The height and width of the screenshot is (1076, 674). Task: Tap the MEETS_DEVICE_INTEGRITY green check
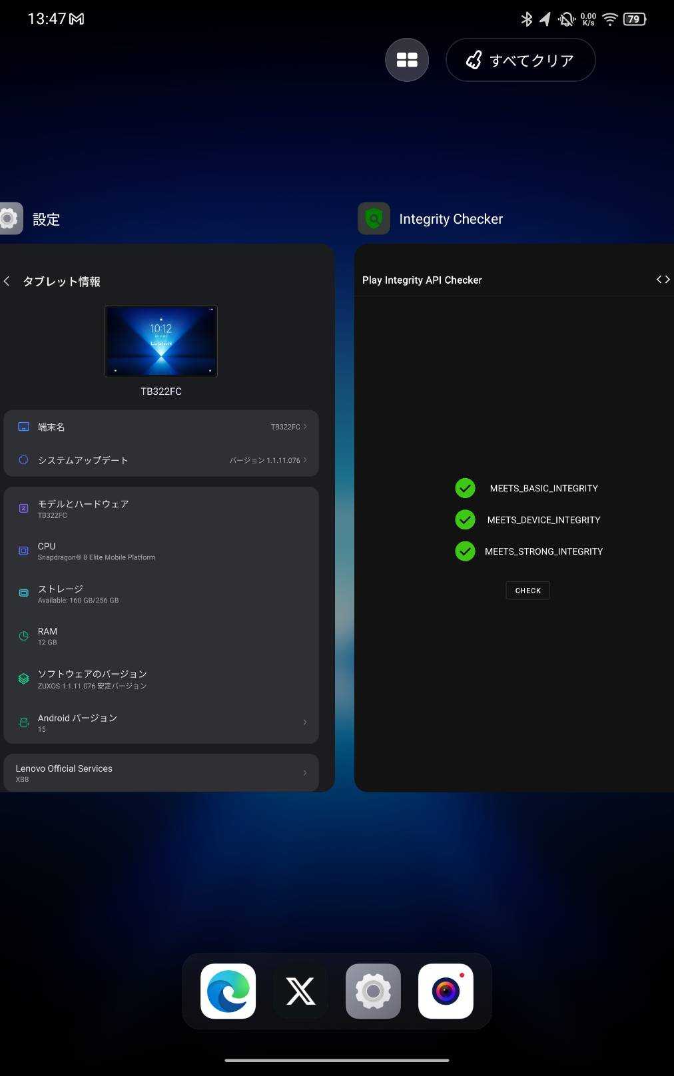pos(465,519)
